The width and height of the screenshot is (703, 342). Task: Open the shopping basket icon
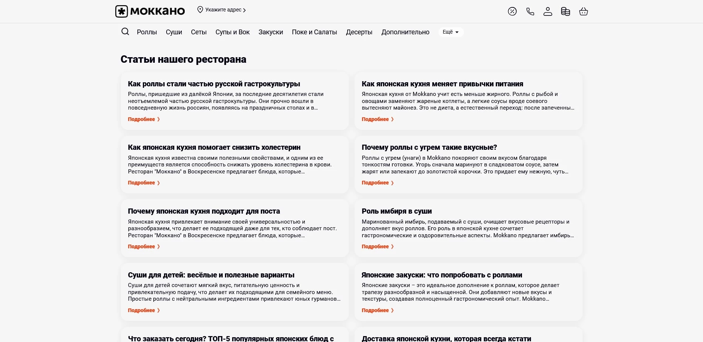click(584, 11)
